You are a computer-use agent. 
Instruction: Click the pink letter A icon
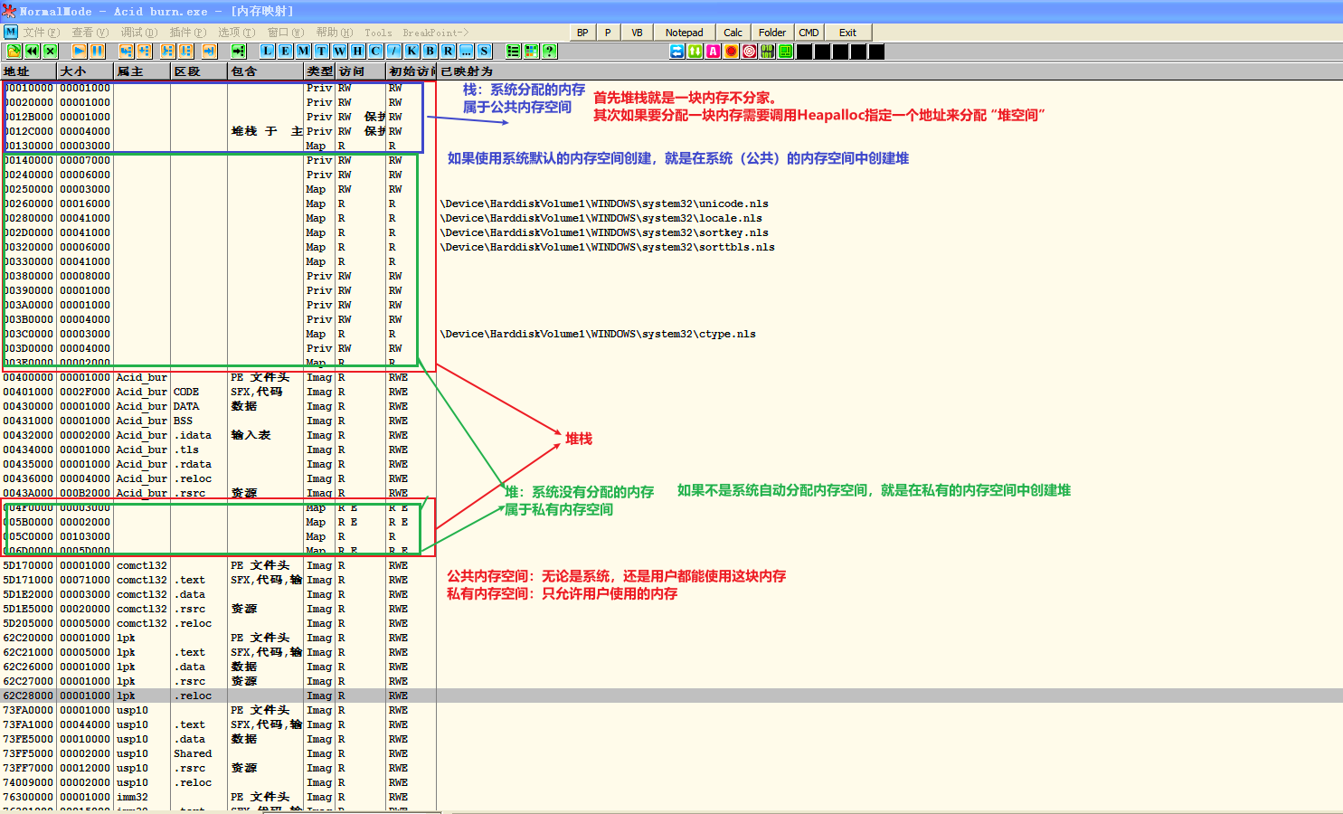click(x=713, y=52)
